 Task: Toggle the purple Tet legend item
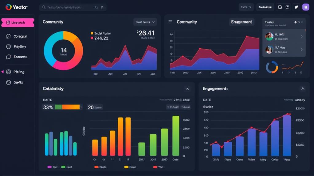(x=52, y=167)
